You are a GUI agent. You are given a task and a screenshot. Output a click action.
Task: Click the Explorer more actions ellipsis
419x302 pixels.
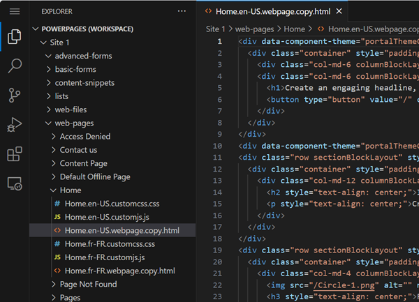click(x=182, y=12)
